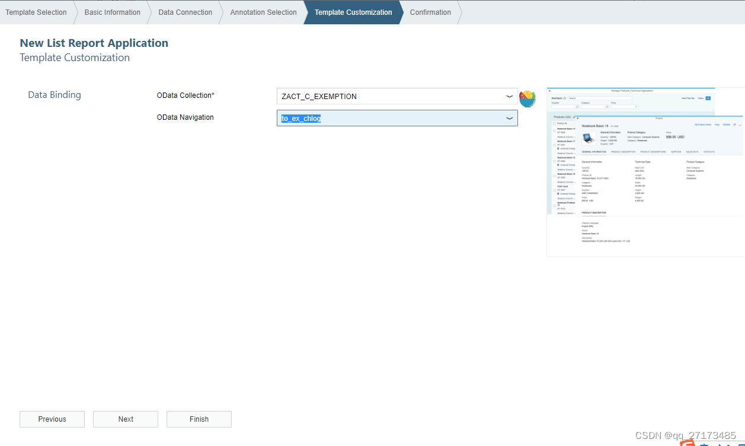This screenshot has width=745, height=446.
Task: Go back to the Data Connection step
Action: coord(184,12)
